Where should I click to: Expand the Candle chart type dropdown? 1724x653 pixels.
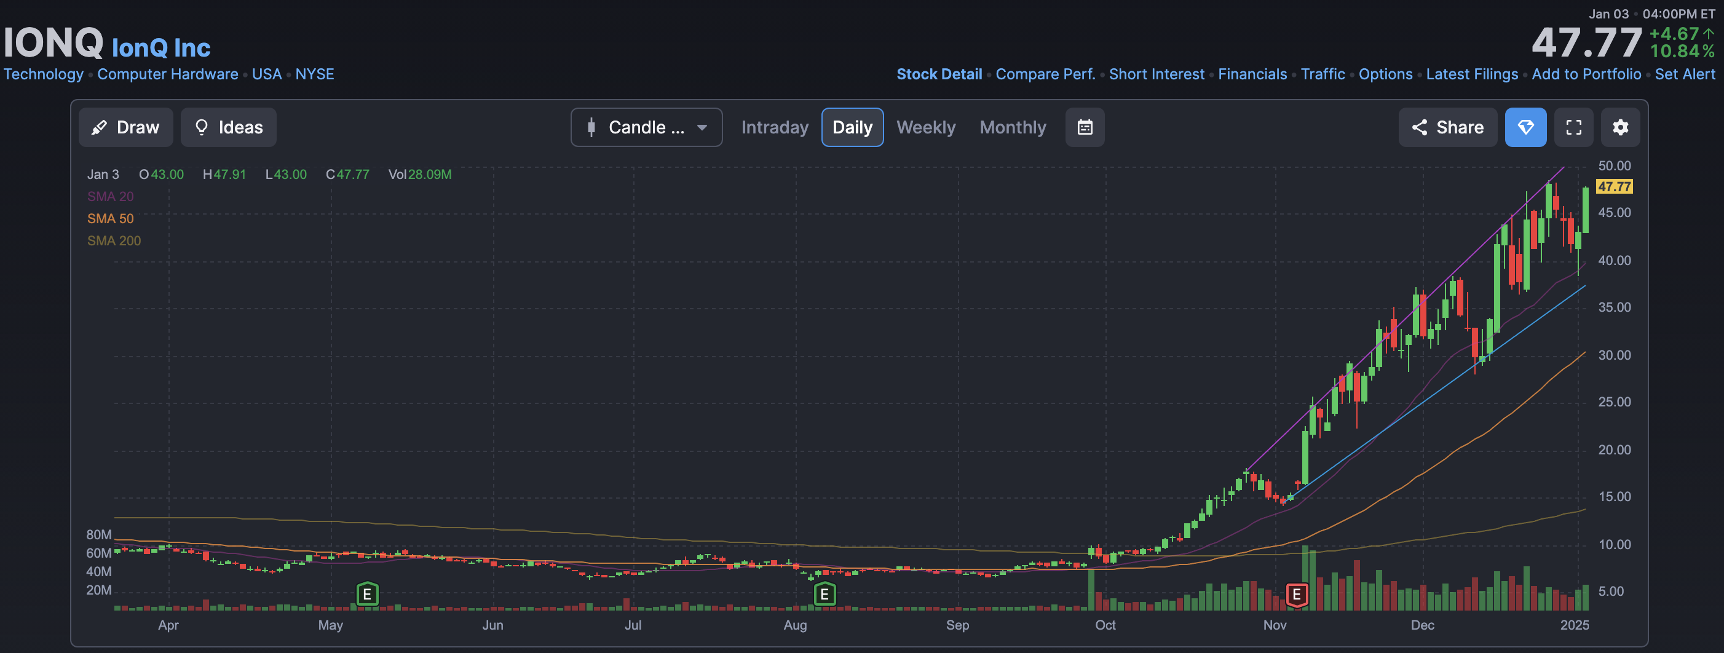tap(647, 127)
